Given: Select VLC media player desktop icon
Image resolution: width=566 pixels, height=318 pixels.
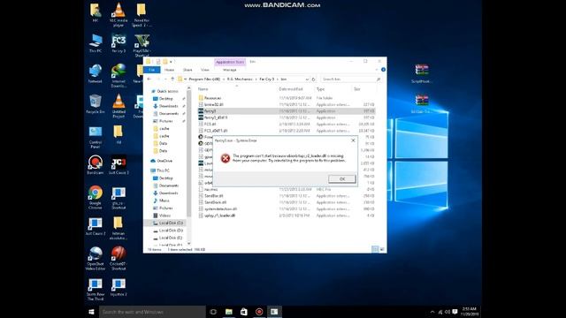Looking at the screenshot, I should (x=119, y=14).
